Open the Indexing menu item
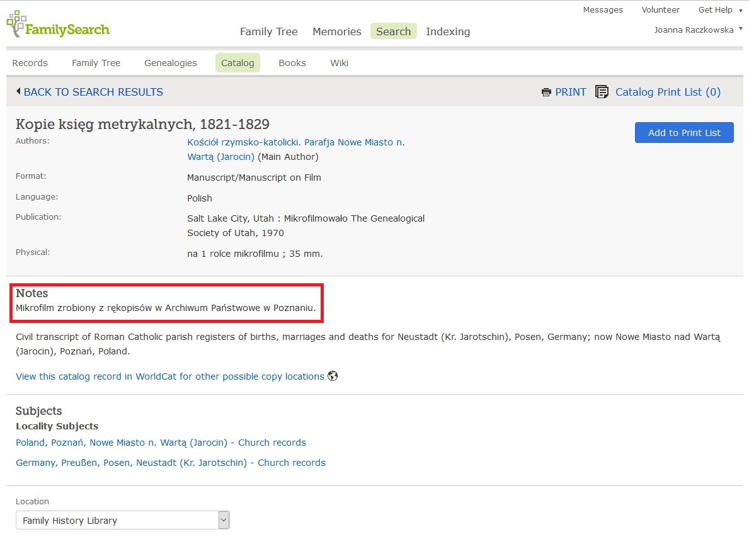749x537 pixels. [448, 31]
